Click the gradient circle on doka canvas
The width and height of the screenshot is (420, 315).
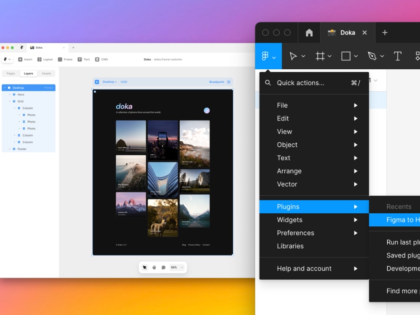207,110
